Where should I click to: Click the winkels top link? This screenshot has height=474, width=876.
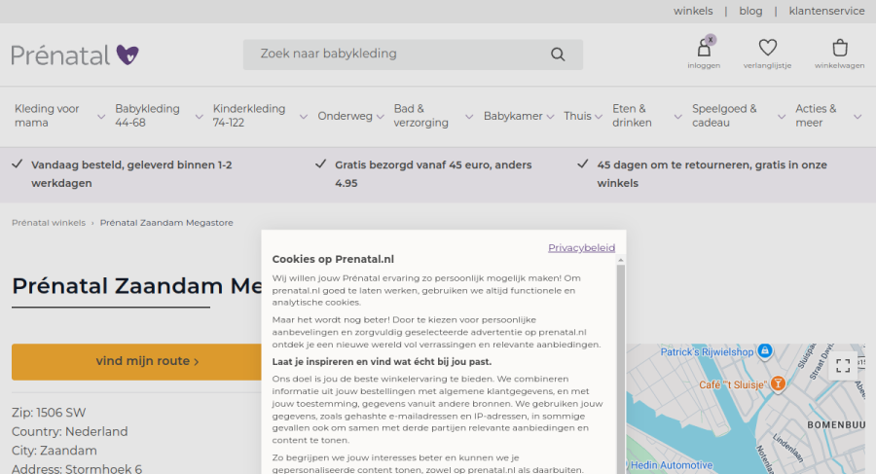click(x=693, y=11)
